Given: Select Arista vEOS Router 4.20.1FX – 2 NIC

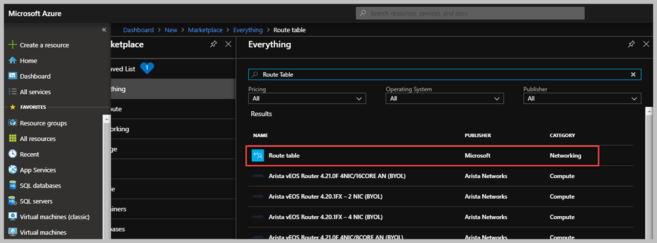Looking at the screenshot, I should click(x=440, y=196).
